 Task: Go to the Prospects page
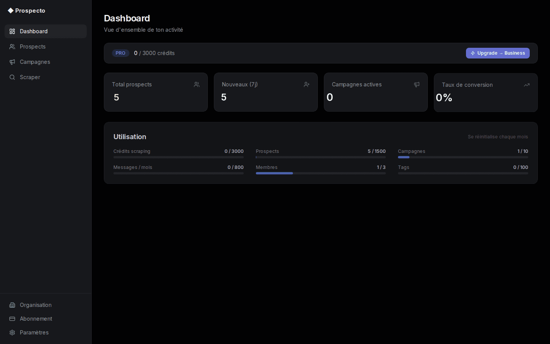pos(45,47)
